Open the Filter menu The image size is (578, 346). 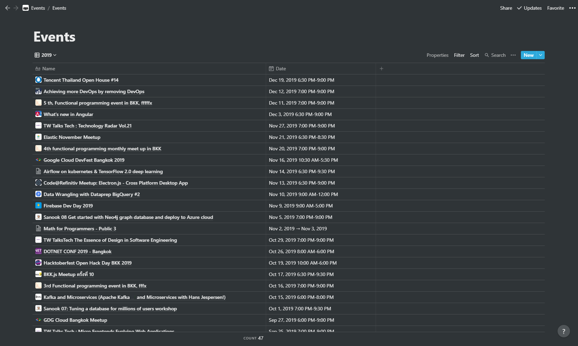pos(459,55)
